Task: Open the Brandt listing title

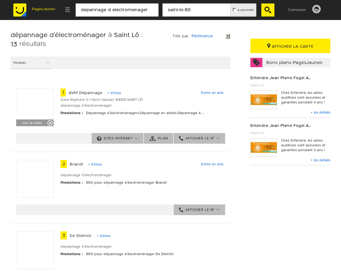Action: (x=76, y=164)
